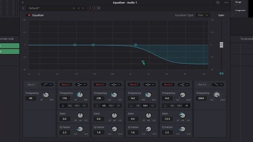253x142 pixels.
Task: Edit Band 2 frequency field 118
Action: pyautogui.click(x=65, y=98)
